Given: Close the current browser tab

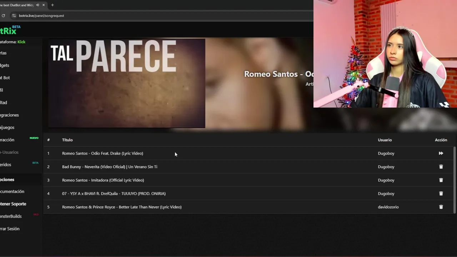Looking at the screenshot, I should pyautogui.click(x=44, y=5).
